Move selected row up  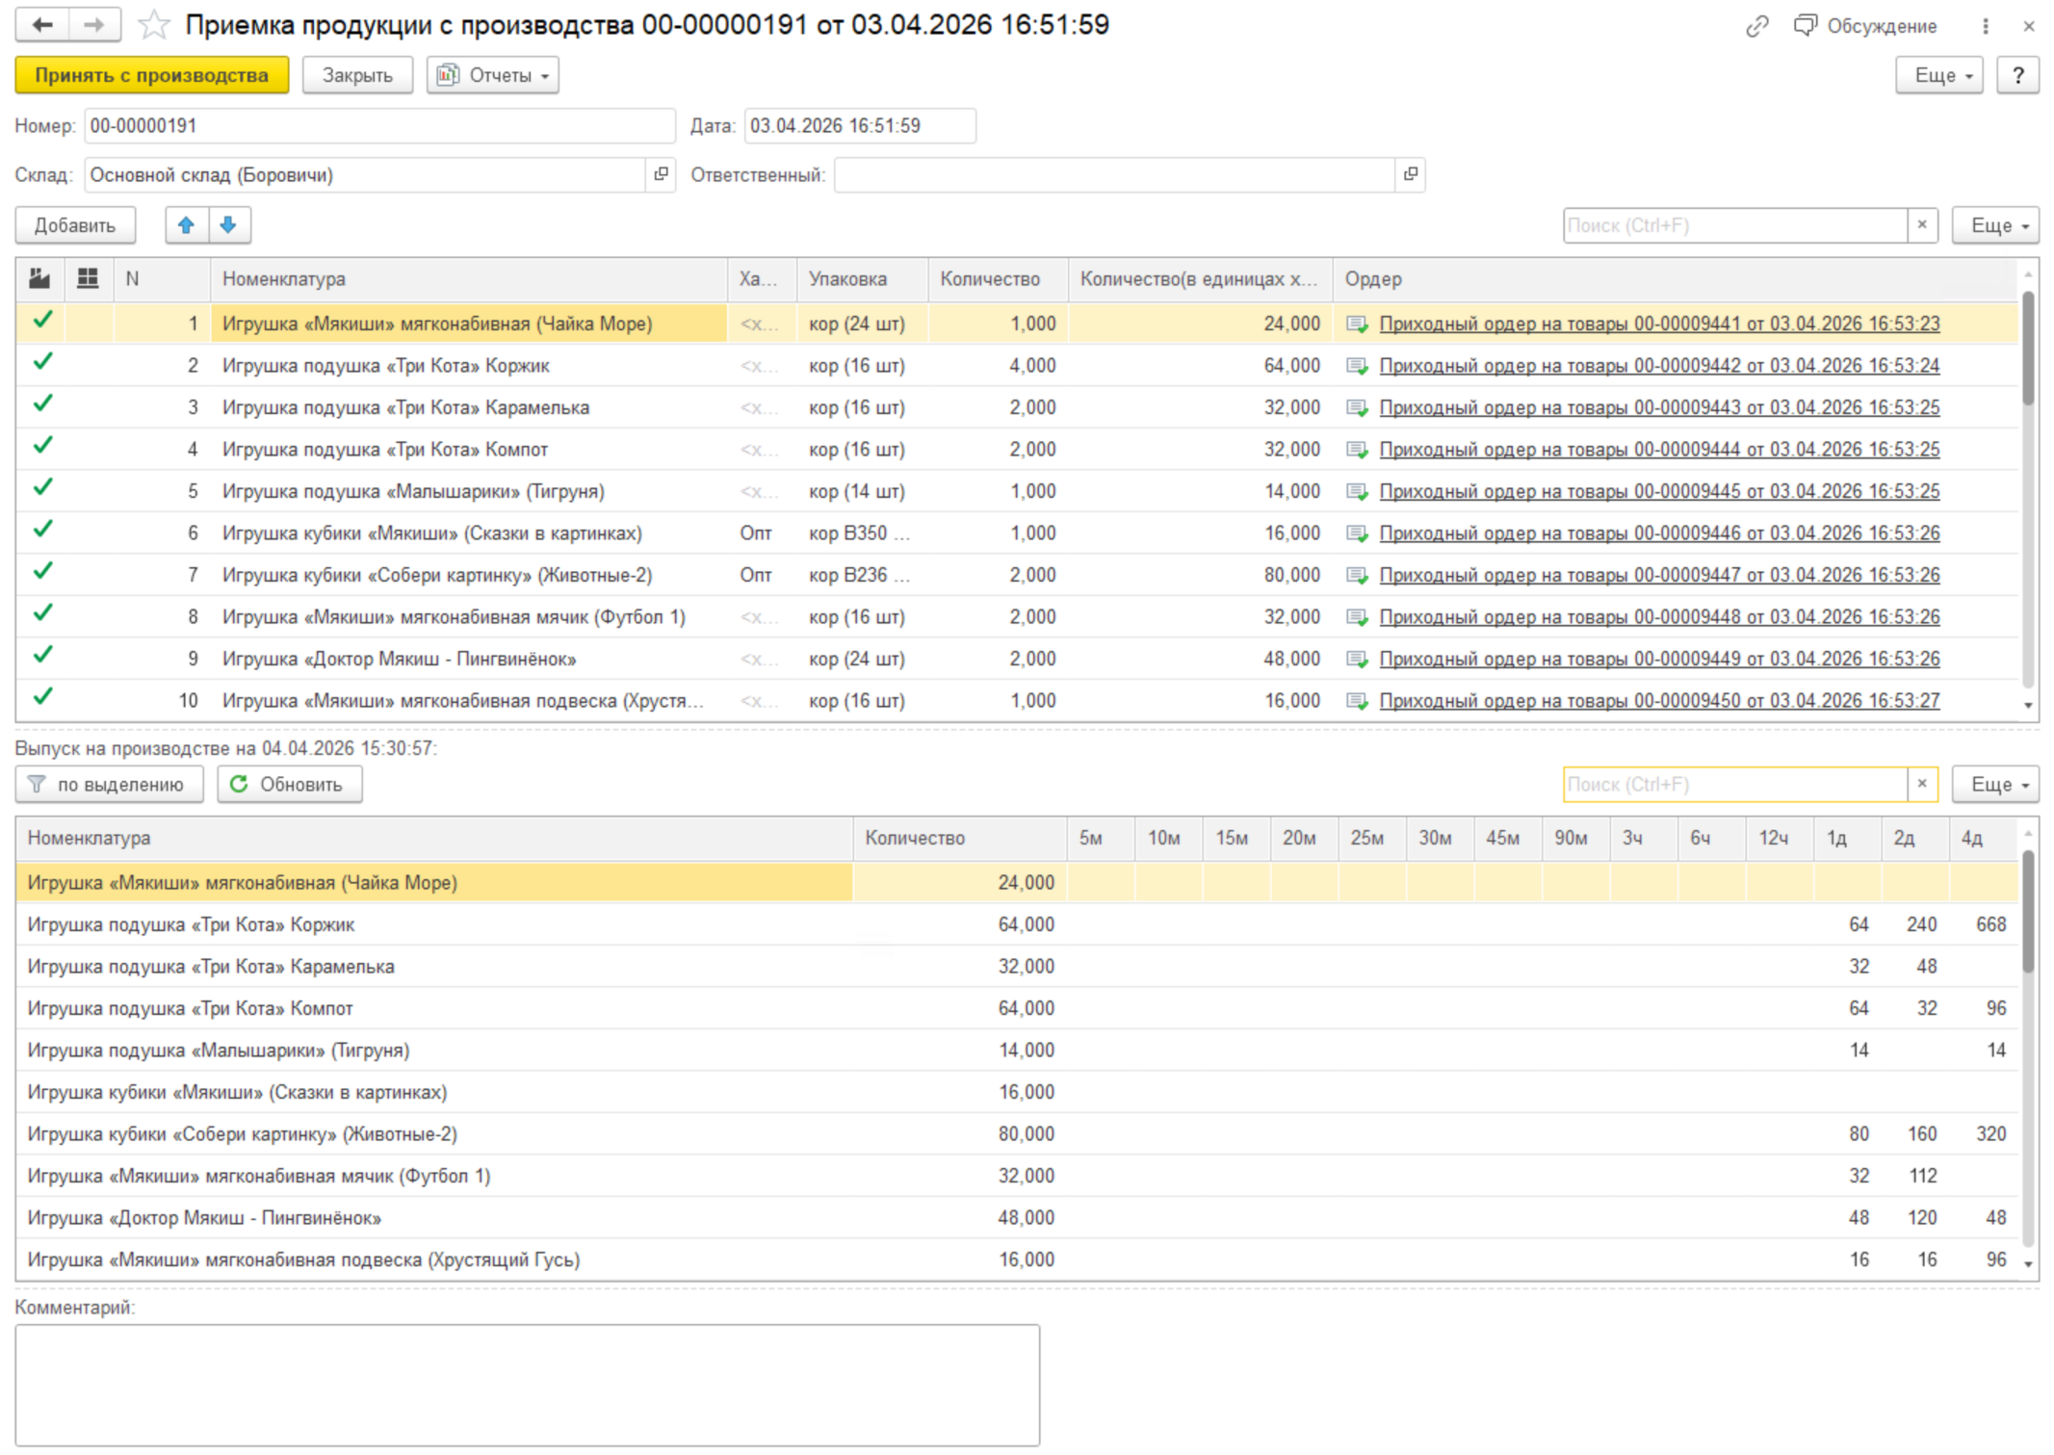coord(187,225)
